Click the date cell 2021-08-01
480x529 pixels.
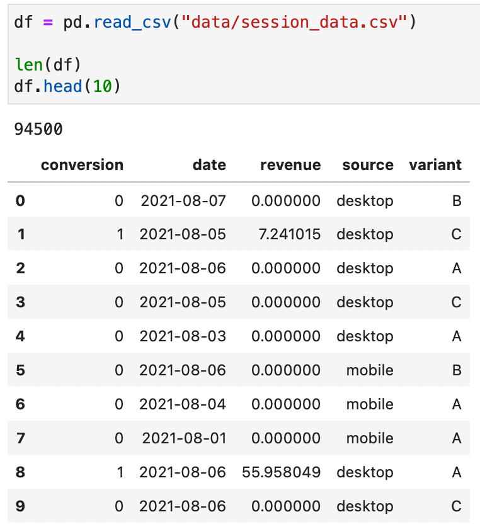point(184,438)
